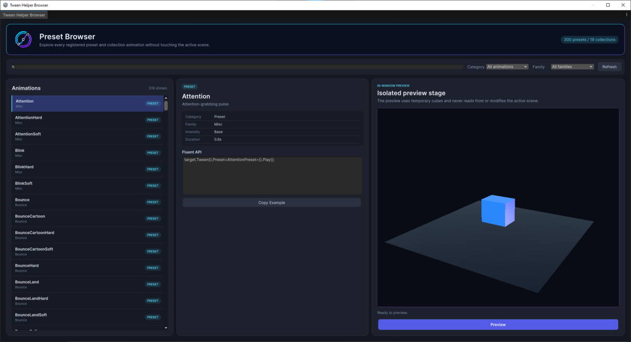Click the animations list scroll-up arrow
The height and width of the screenshot is (342, 631).
coord(166,98)
